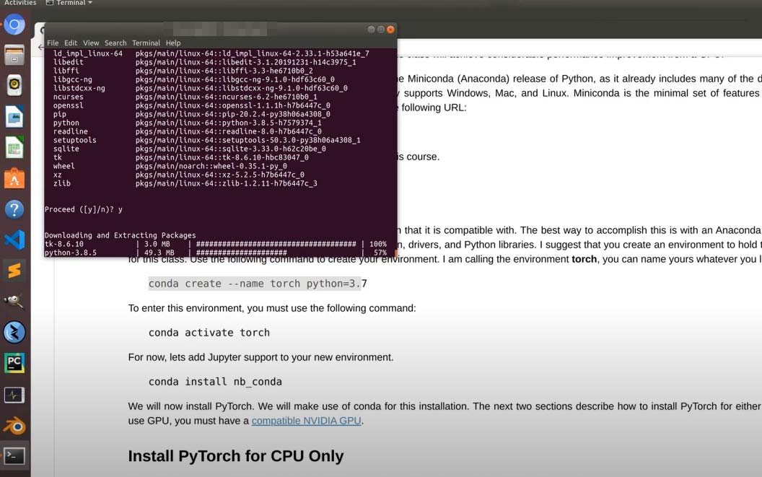Click the '57%' progress percentage in terminal
The image size is (762, 477).
(x=380, y=253)
